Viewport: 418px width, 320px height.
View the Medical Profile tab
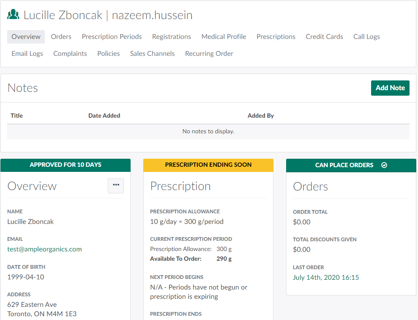224,37
